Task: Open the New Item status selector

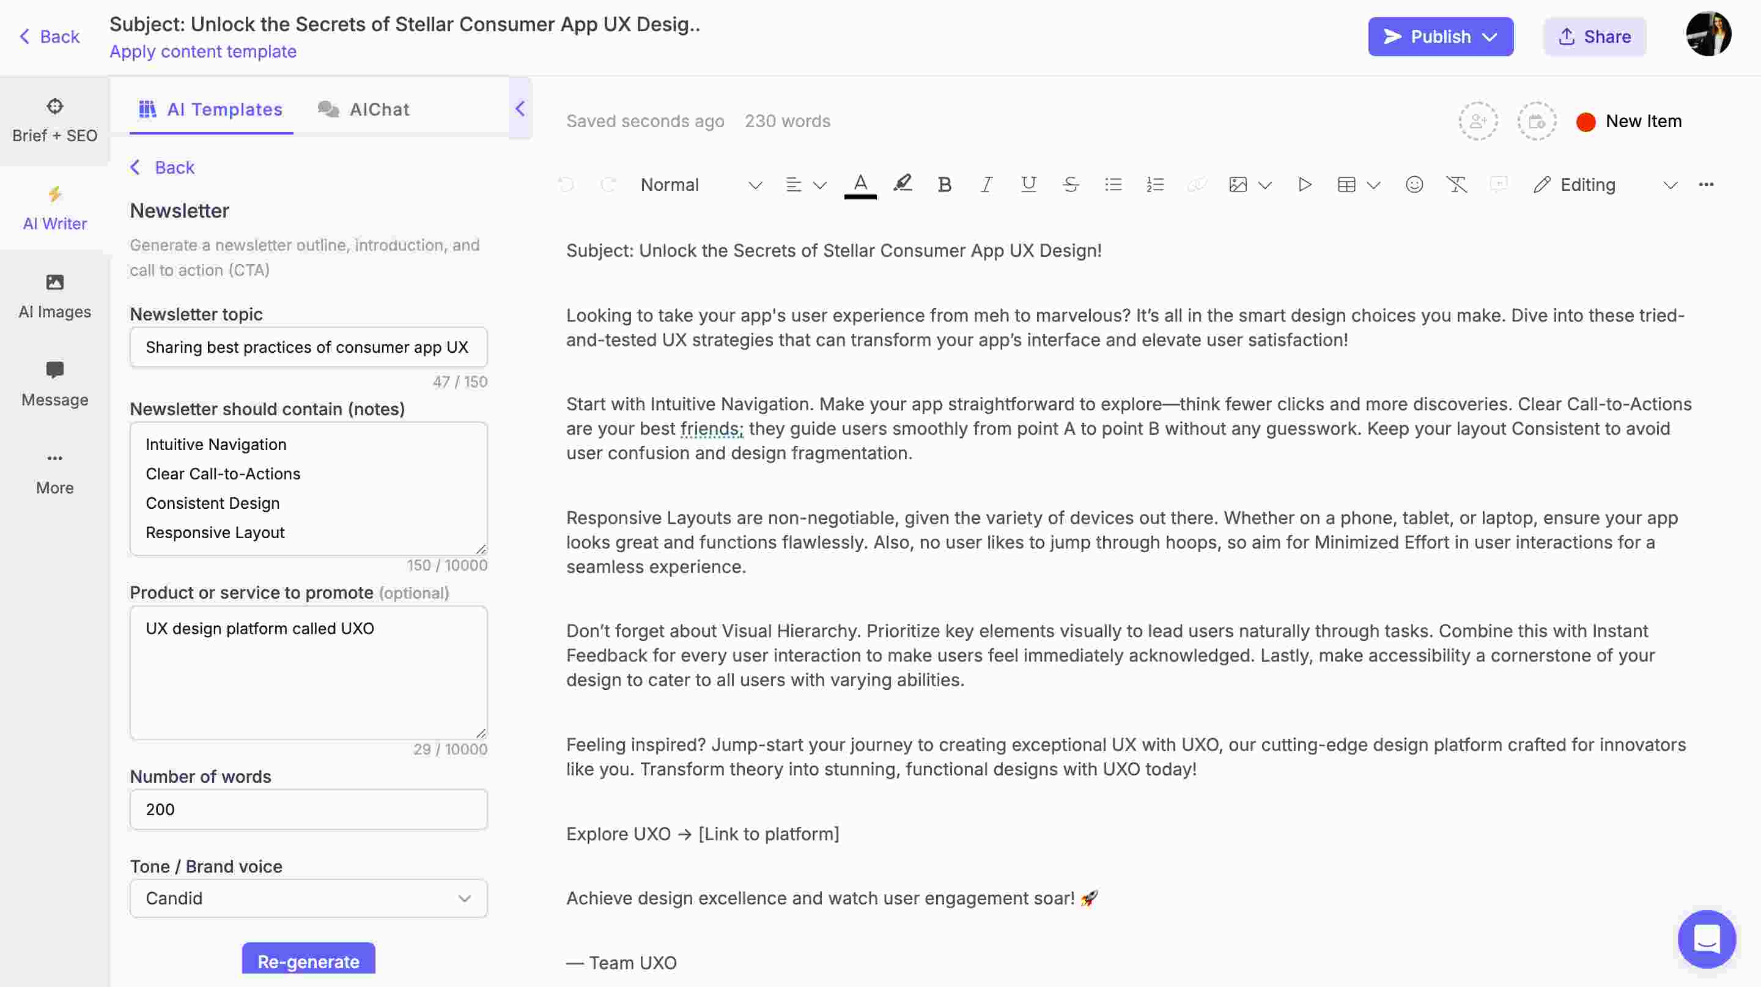Action: point(1629,122)
